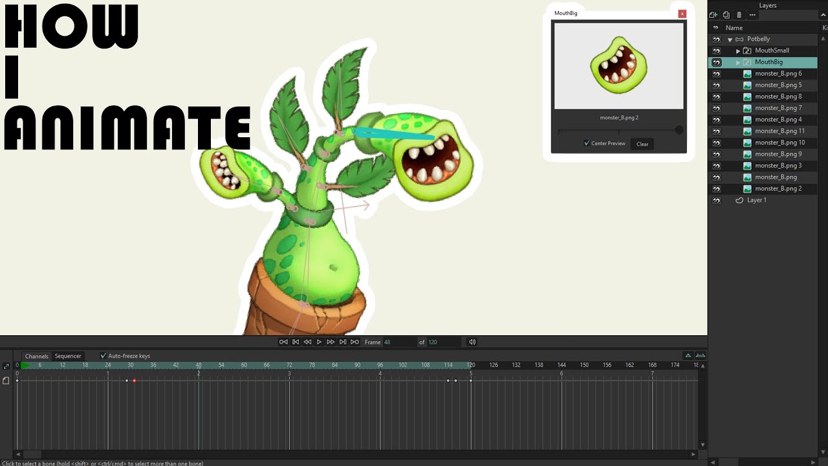
Task: Collapse the Potbelly layer group
Action: (x=730, y=39)
